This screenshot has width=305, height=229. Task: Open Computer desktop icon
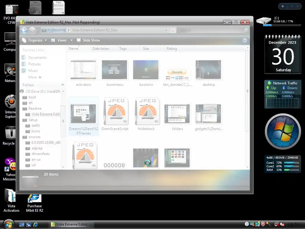tap(10, 42)
